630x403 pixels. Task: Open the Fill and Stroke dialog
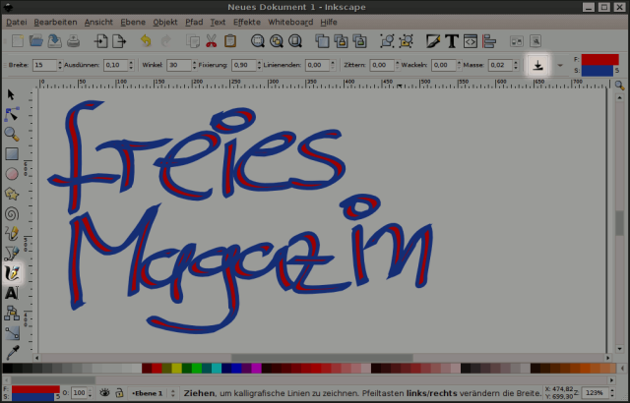(433, 41)
